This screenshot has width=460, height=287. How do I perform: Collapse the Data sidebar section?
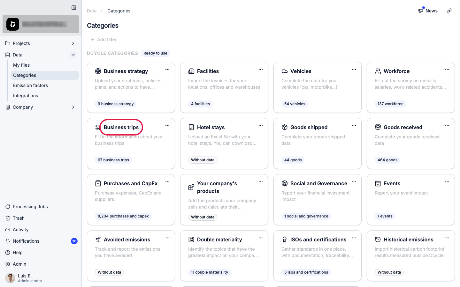73,55
